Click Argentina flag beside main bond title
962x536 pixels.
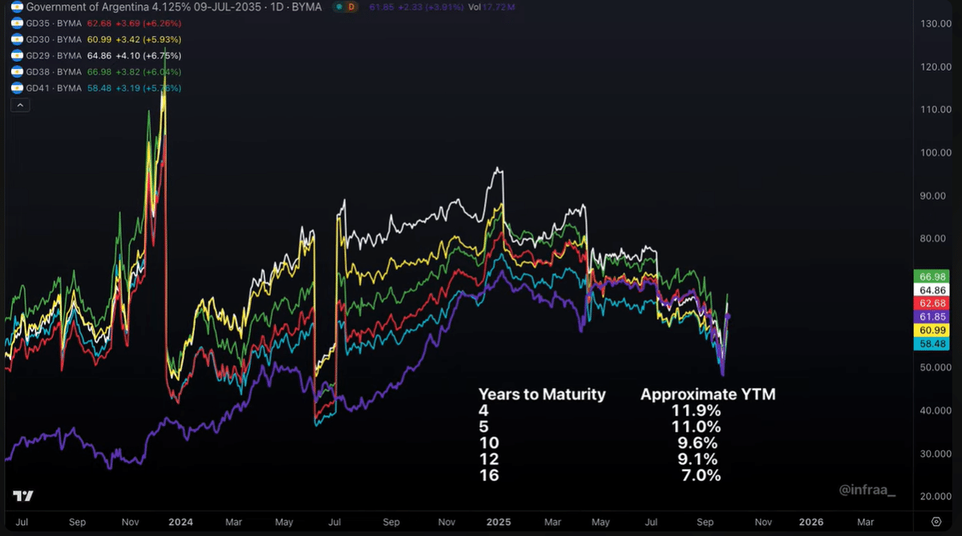coord(17,7)
